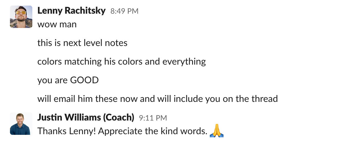Screen dimensions: 350x146
Task: Click the 8:49 PM message timestamp
Action: click(x=124, y=11)
